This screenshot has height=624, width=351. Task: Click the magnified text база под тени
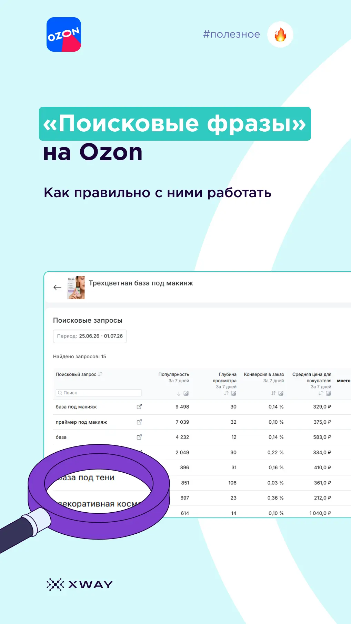pyautogui.click(x=86, y=477)
